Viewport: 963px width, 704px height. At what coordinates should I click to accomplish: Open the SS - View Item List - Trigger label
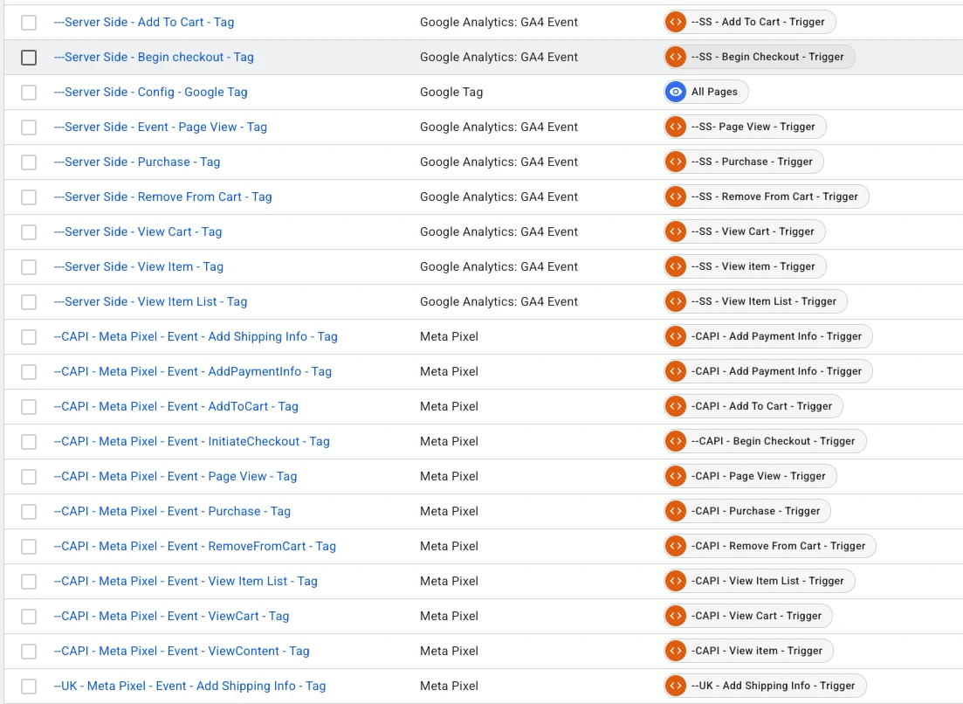coord(763,301)
